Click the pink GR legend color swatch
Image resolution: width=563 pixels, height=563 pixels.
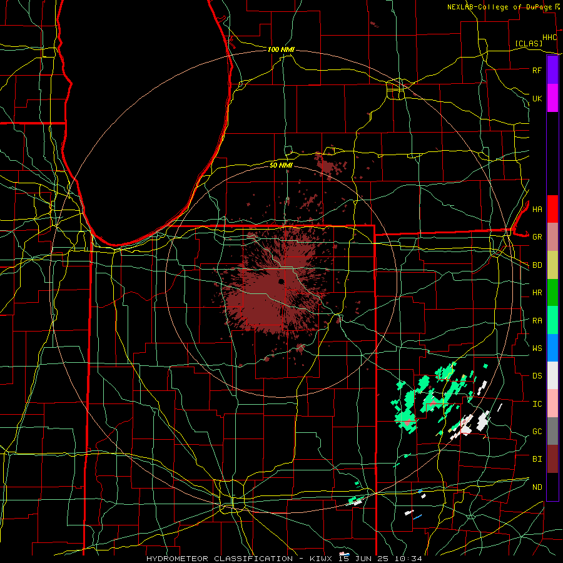click(552, 237)
